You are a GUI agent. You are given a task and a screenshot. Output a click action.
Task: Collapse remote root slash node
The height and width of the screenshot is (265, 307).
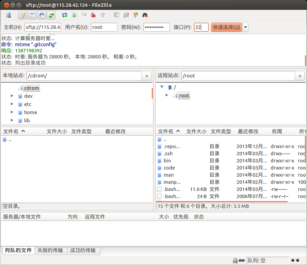pyautogui.click(x=162, y=87)
